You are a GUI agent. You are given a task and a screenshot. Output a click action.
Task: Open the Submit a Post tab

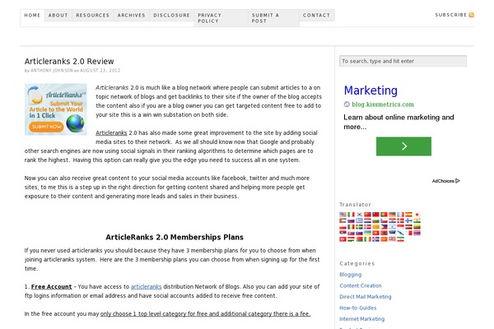(273, 18)
